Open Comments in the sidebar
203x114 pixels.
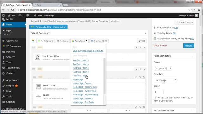coord(12,41)
